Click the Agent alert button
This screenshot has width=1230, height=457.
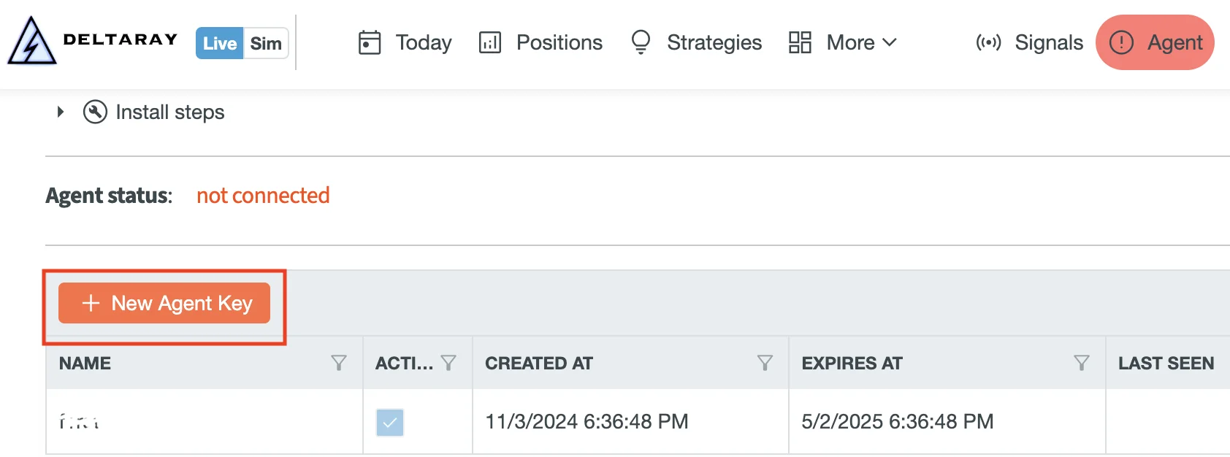tap(1155, 42)
